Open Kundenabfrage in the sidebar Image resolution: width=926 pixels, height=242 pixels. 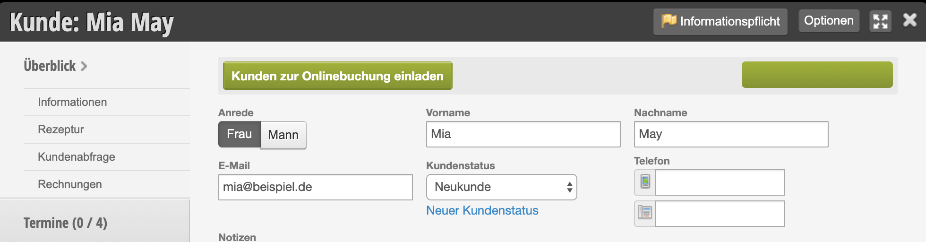[77, 157]
